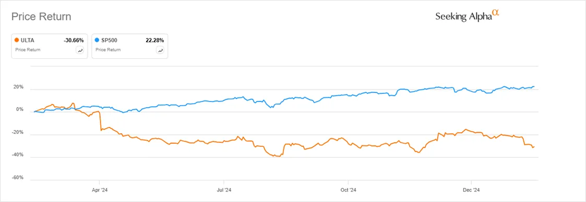Open the Seeking Alpha logo
586x202 pixels.
467,16
